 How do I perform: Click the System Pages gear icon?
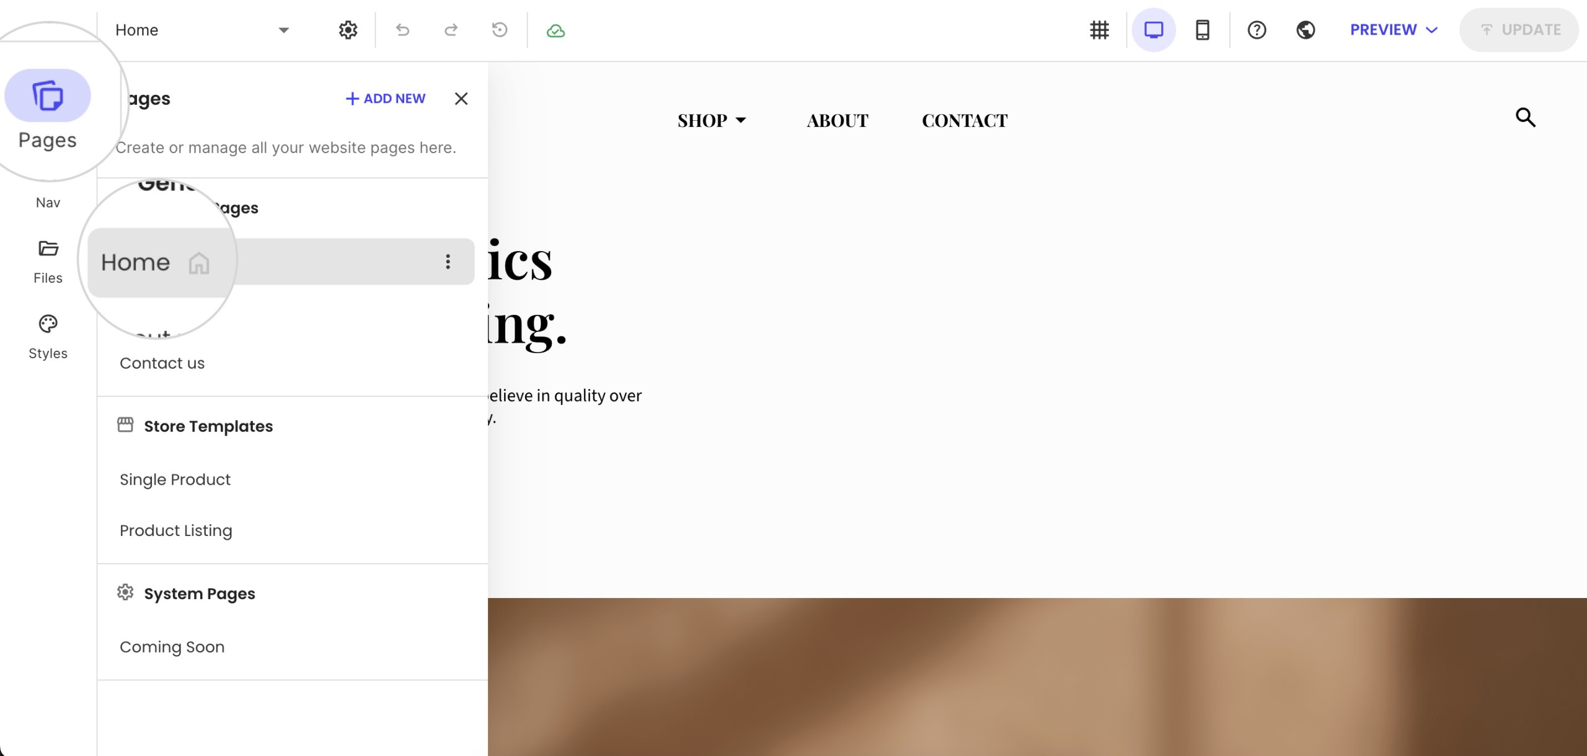pos(125,592)
